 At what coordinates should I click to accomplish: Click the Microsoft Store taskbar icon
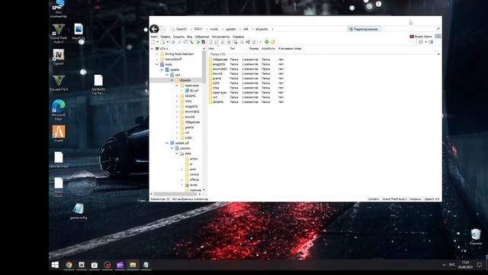tap(95, 265)
